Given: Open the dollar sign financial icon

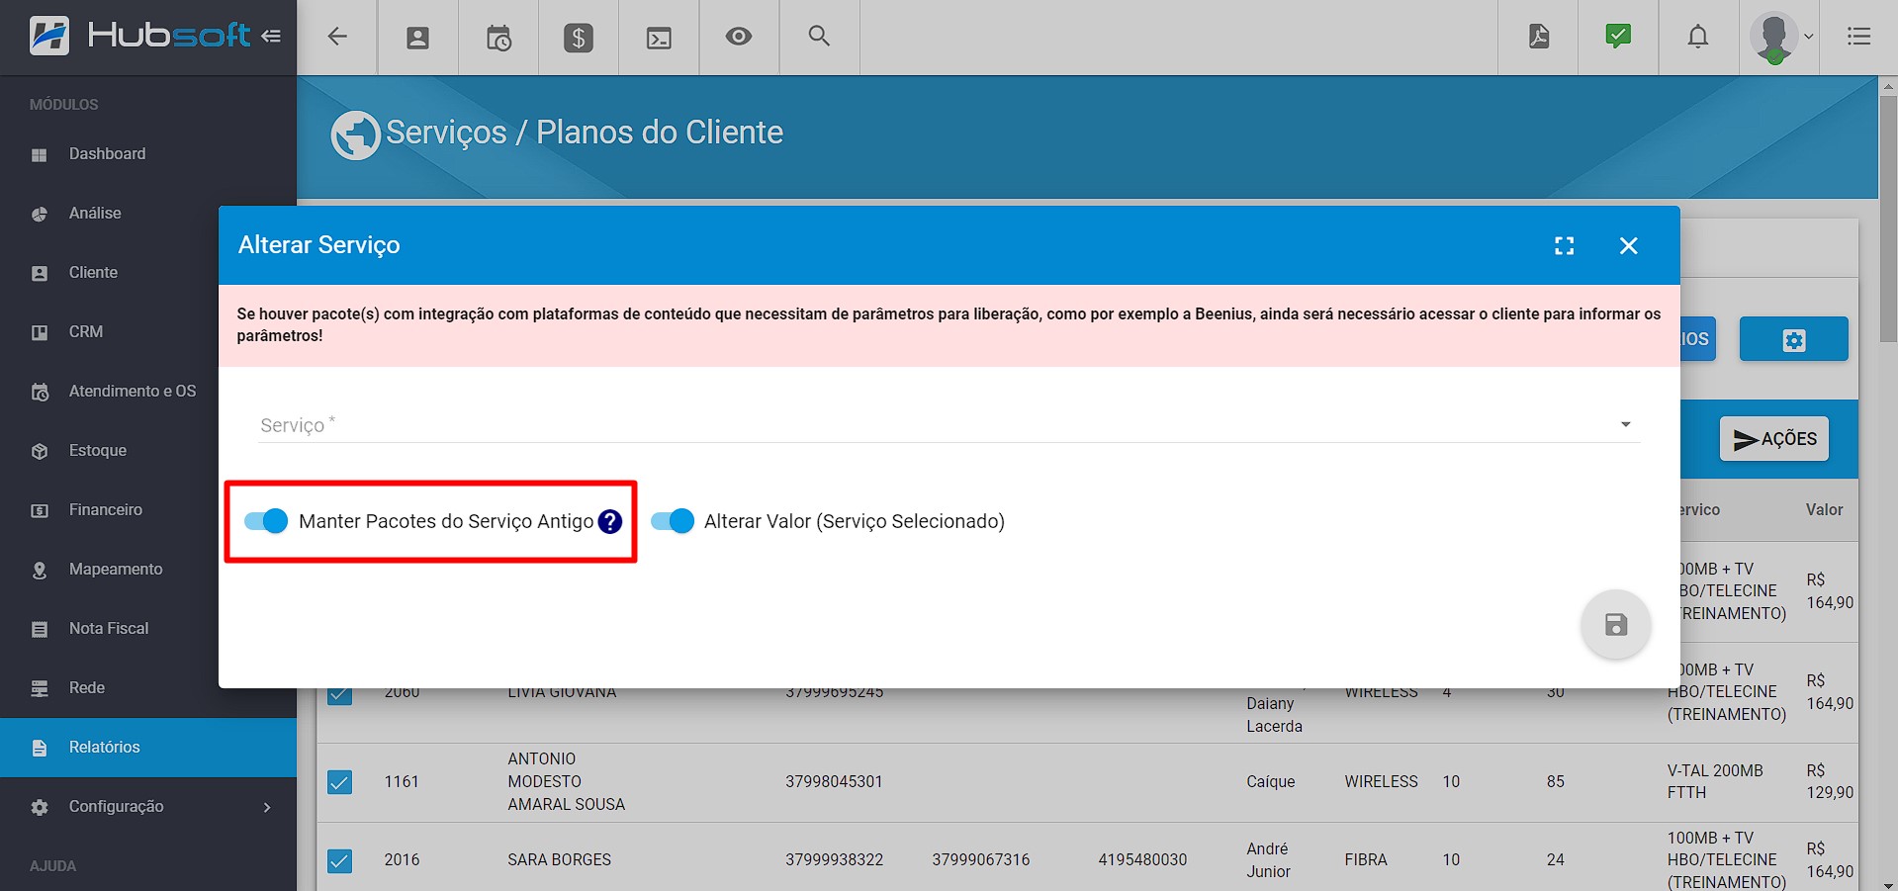Looking at the screenshot, I should point(579,38).
